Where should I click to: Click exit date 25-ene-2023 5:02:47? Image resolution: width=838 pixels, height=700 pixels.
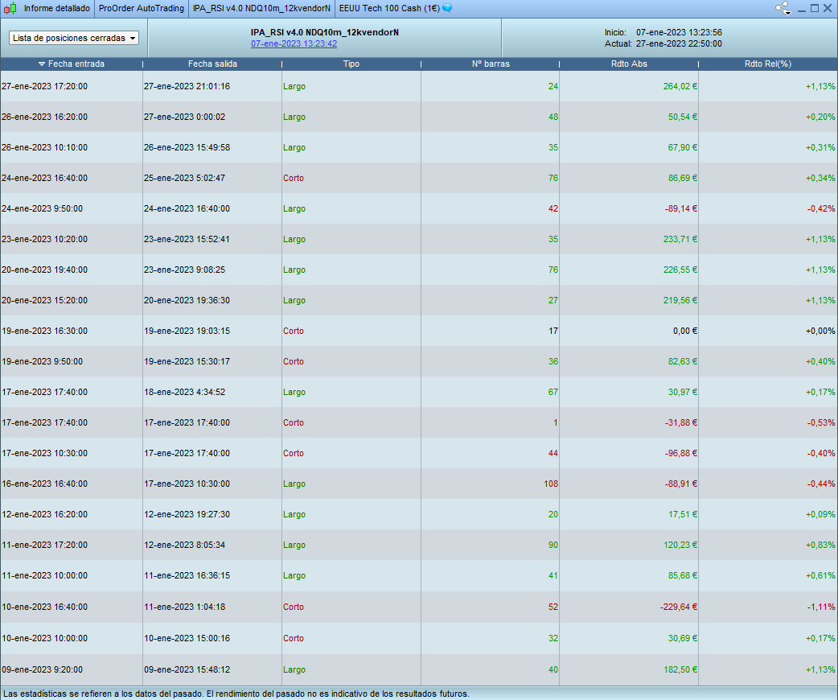pos(184,178)
